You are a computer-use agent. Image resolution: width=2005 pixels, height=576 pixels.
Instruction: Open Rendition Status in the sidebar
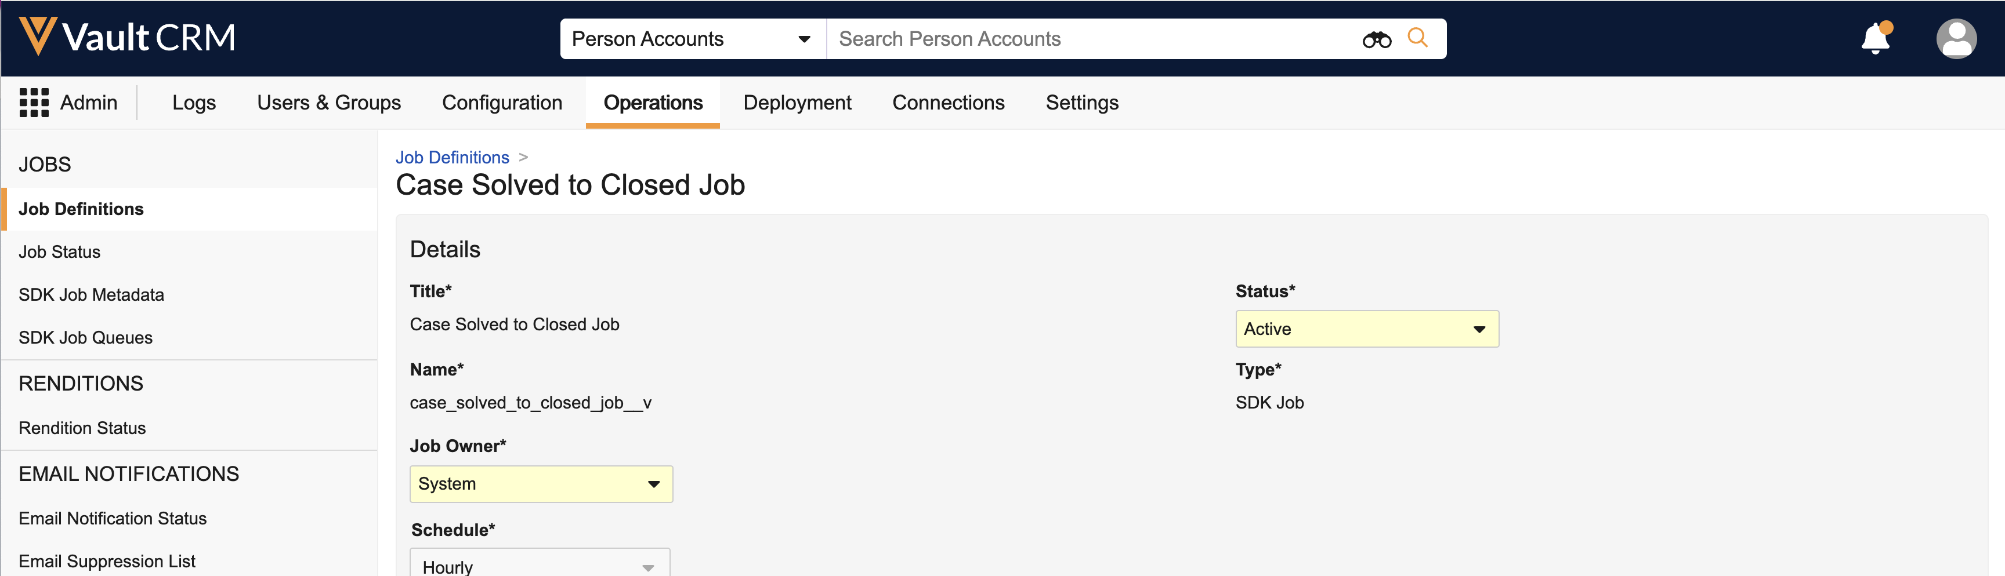82,428
